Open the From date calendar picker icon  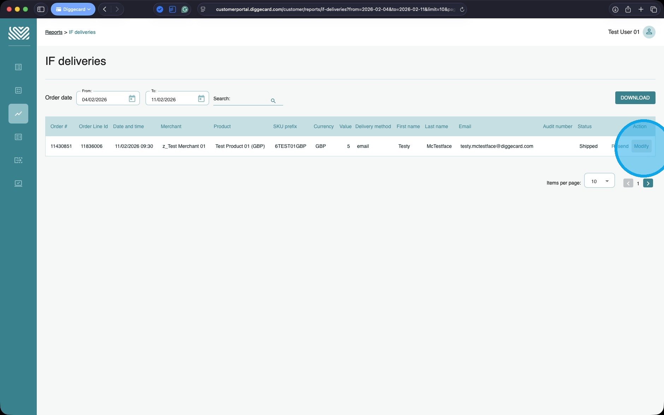(x=132, y=98)
